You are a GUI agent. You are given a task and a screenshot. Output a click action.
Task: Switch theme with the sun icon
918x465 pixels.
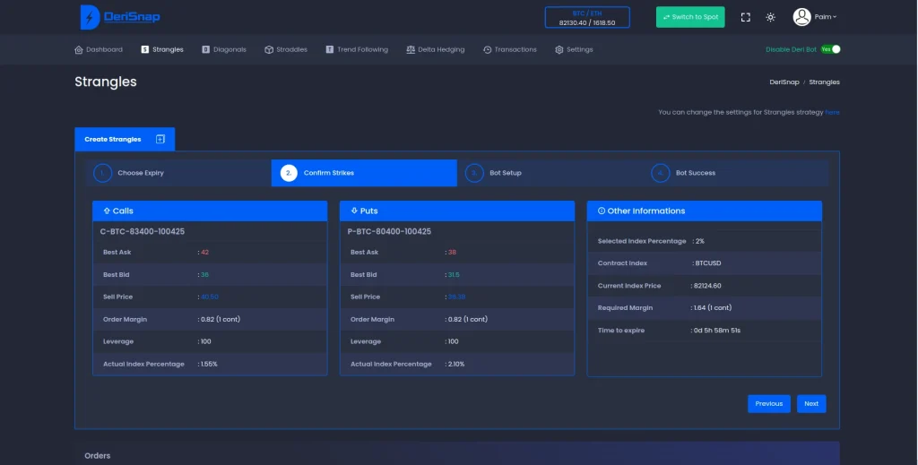coord(771,17)
